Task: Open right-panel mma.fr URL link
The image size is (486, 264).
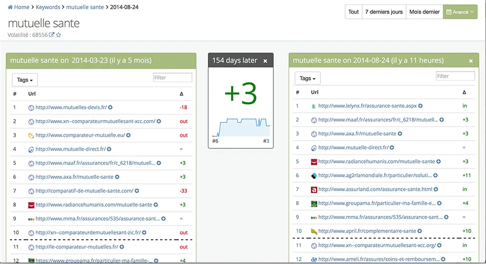Action: (x=380, y=217)
